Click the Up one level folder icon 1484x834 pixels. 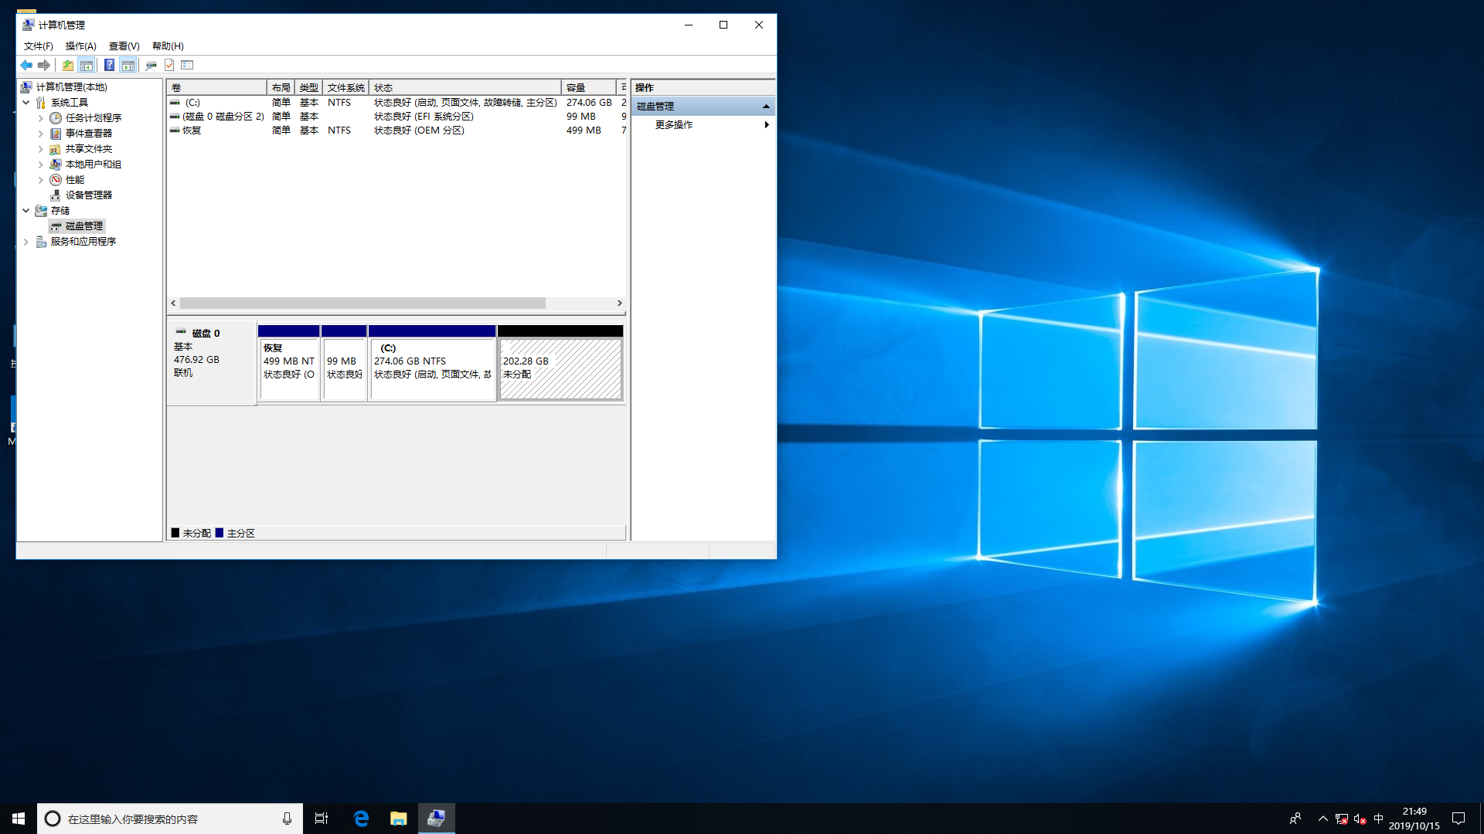68,66
